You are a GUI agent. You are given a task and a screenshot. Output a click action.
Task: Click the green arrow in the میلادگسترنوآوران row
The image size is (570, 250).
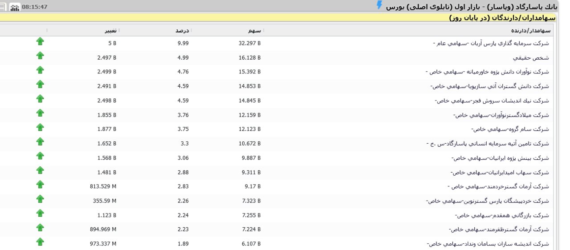click(x=40, y=113)
